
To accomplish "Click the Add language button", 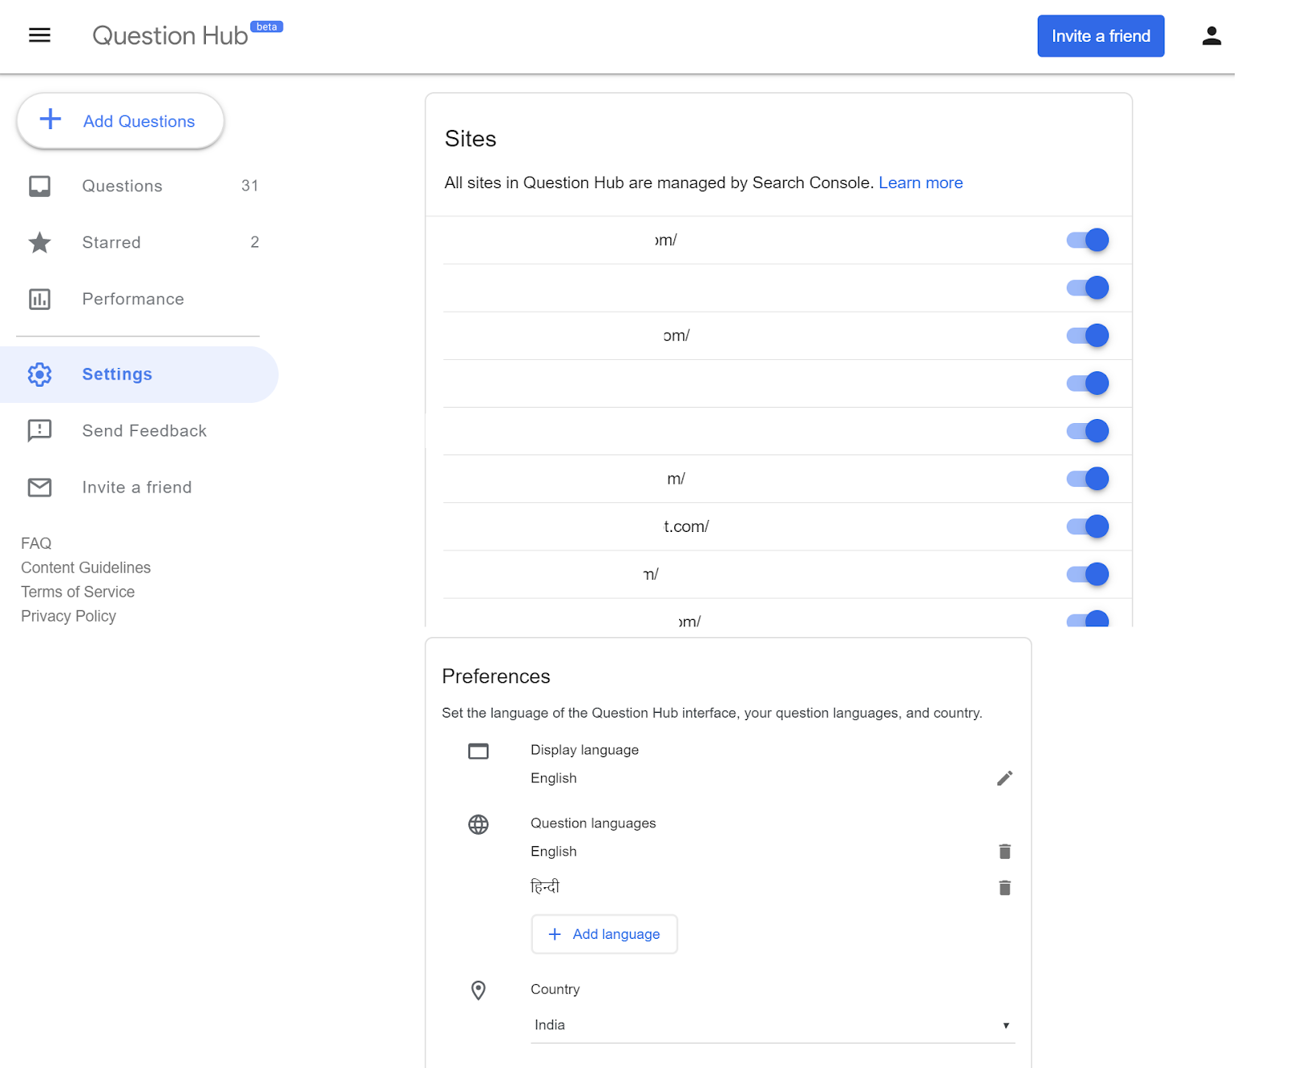I will pos(603,934).
